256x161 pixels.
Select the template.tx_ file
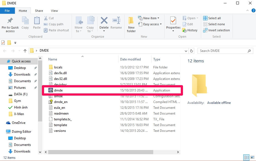coord(63,119)
